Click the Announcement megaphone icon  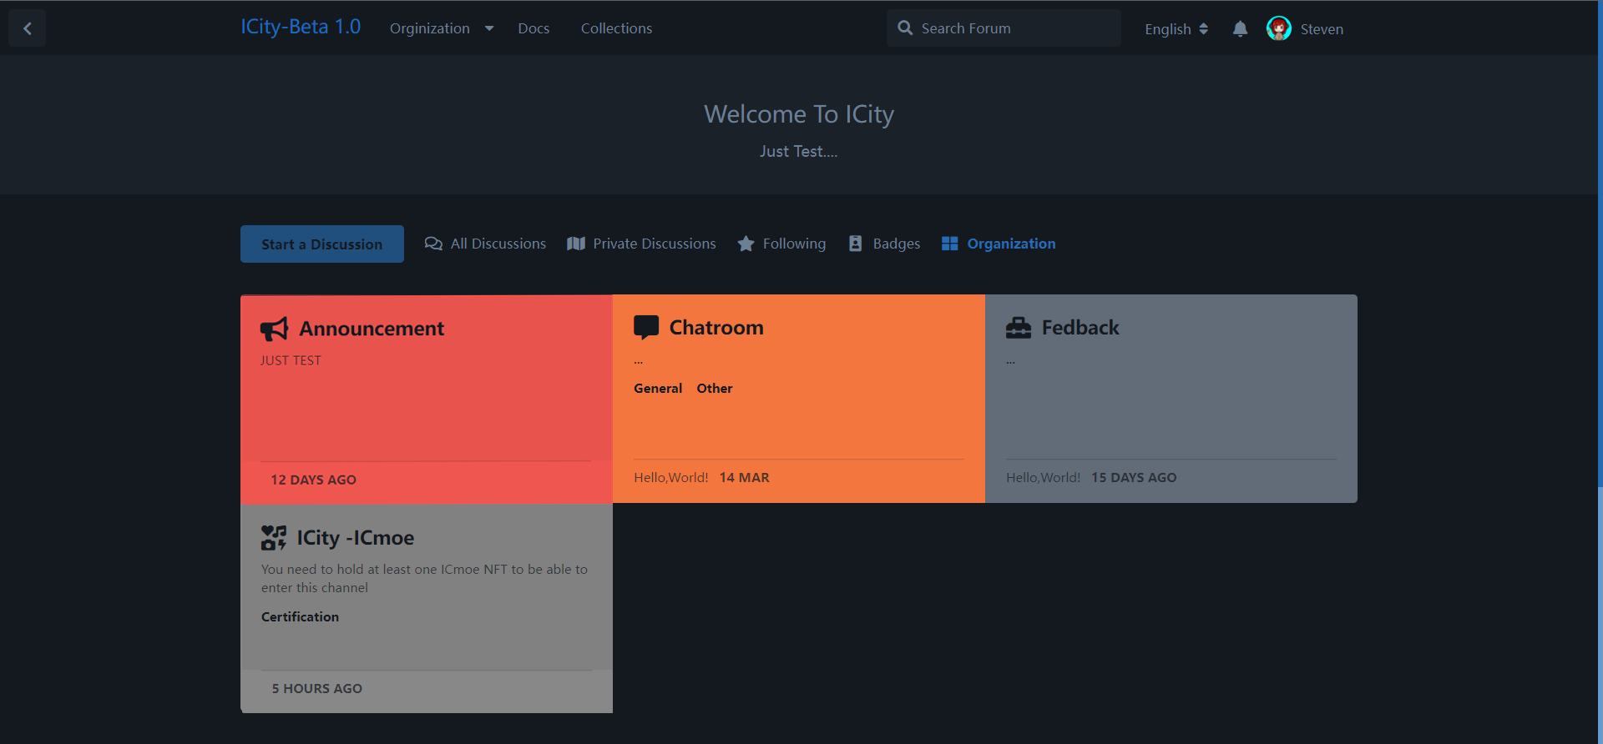274,329
